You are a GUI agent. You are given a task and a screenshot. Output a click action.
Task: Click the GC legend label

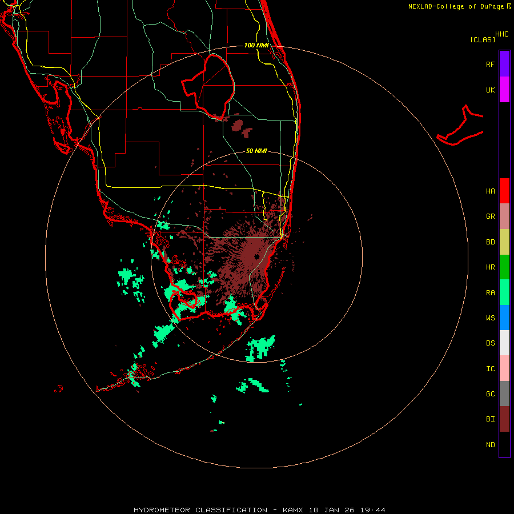[x=490, y=394]
